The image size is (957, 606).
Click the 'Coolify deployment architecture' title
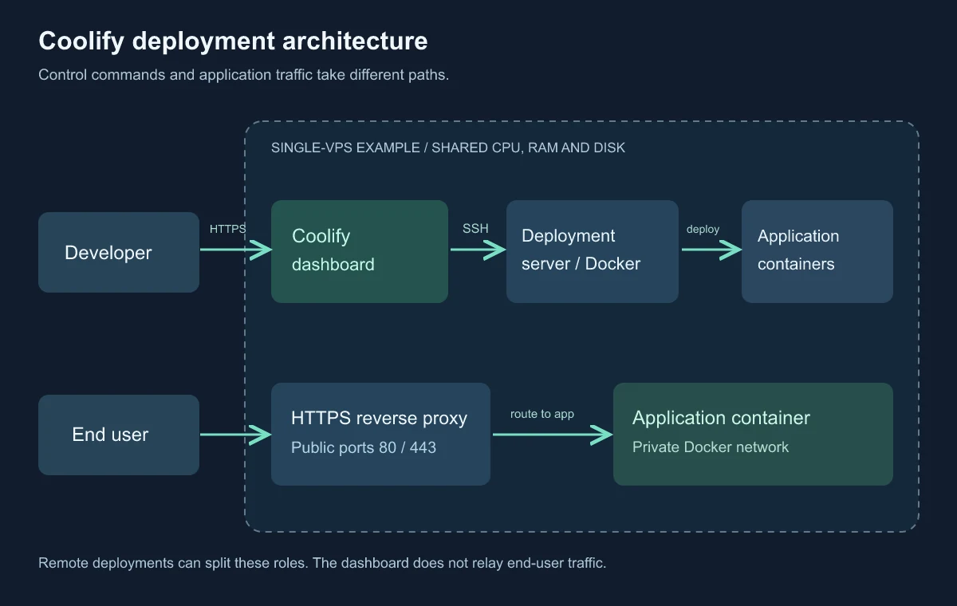tap(233, 41)
